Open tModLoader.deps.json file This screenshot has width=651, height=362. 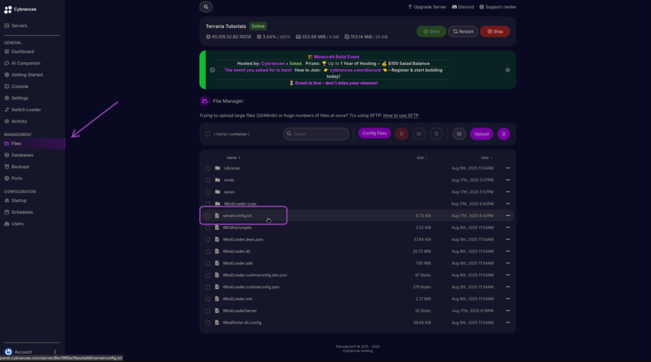tap(243, 239)
